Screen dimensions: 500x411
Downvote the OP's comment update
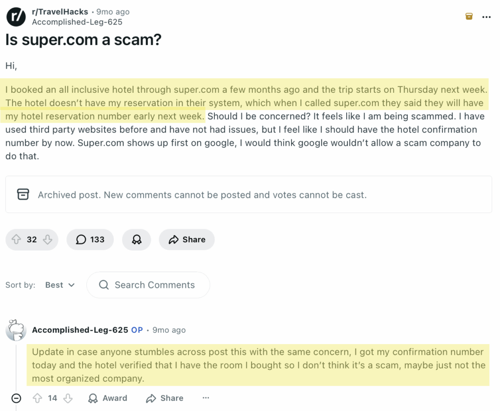(68, 398)
